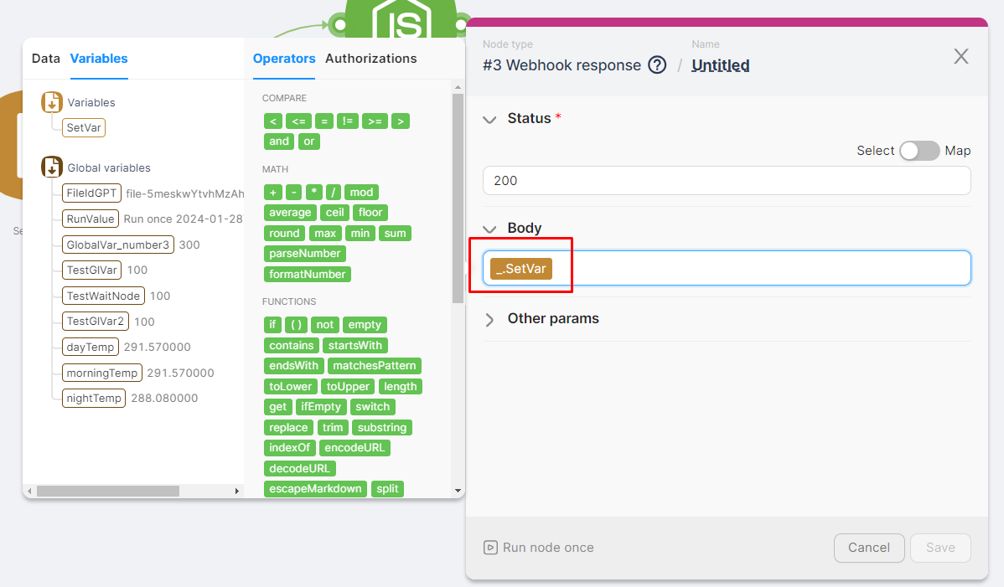The width and height of the screenshot is (1004, 587).
Task: Open the Authorizations tab
Action: (370, 59)
